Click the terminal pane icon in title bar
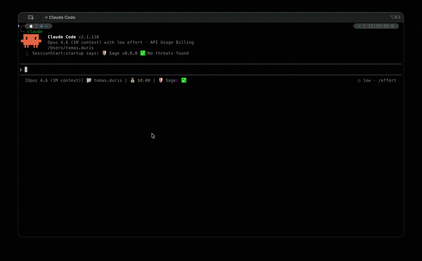422x261 pixels. pos(31,17)
